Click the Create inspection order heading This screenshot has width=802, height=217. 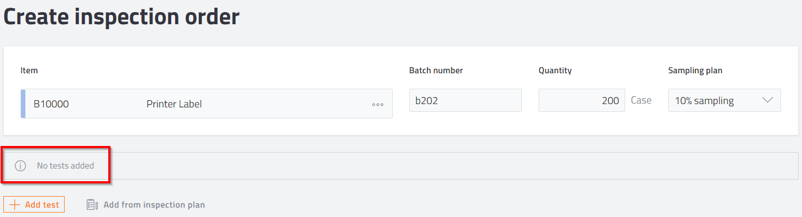(122, 17)
